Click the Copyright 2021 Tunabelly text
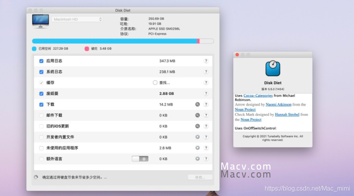This screenshot has width=354, height=196. (x=273, y=138)
